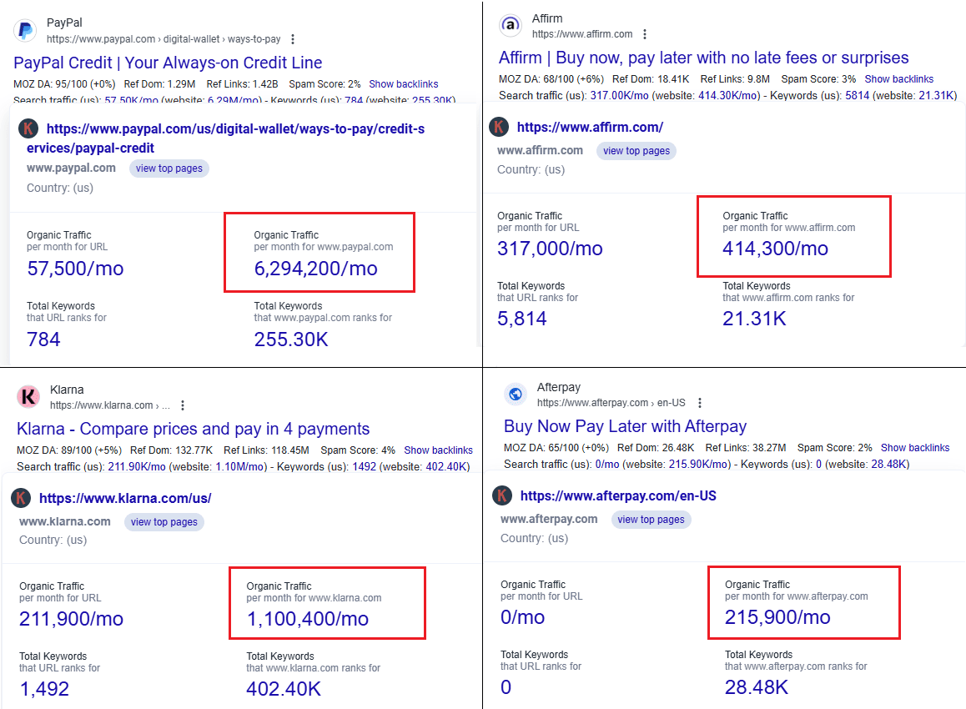Click PayPal website traffic 6,294,200/mo value
966x709 pixels.
click(315, 269)
